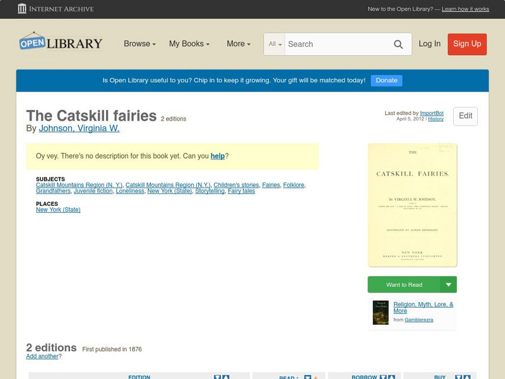
Task: Click the orange sort arrow on READ column
Action: (x=316, y=377)
